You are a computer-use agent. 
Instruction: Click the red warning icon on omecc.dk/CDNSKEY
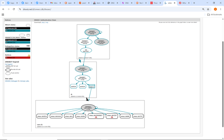[96, 117]
